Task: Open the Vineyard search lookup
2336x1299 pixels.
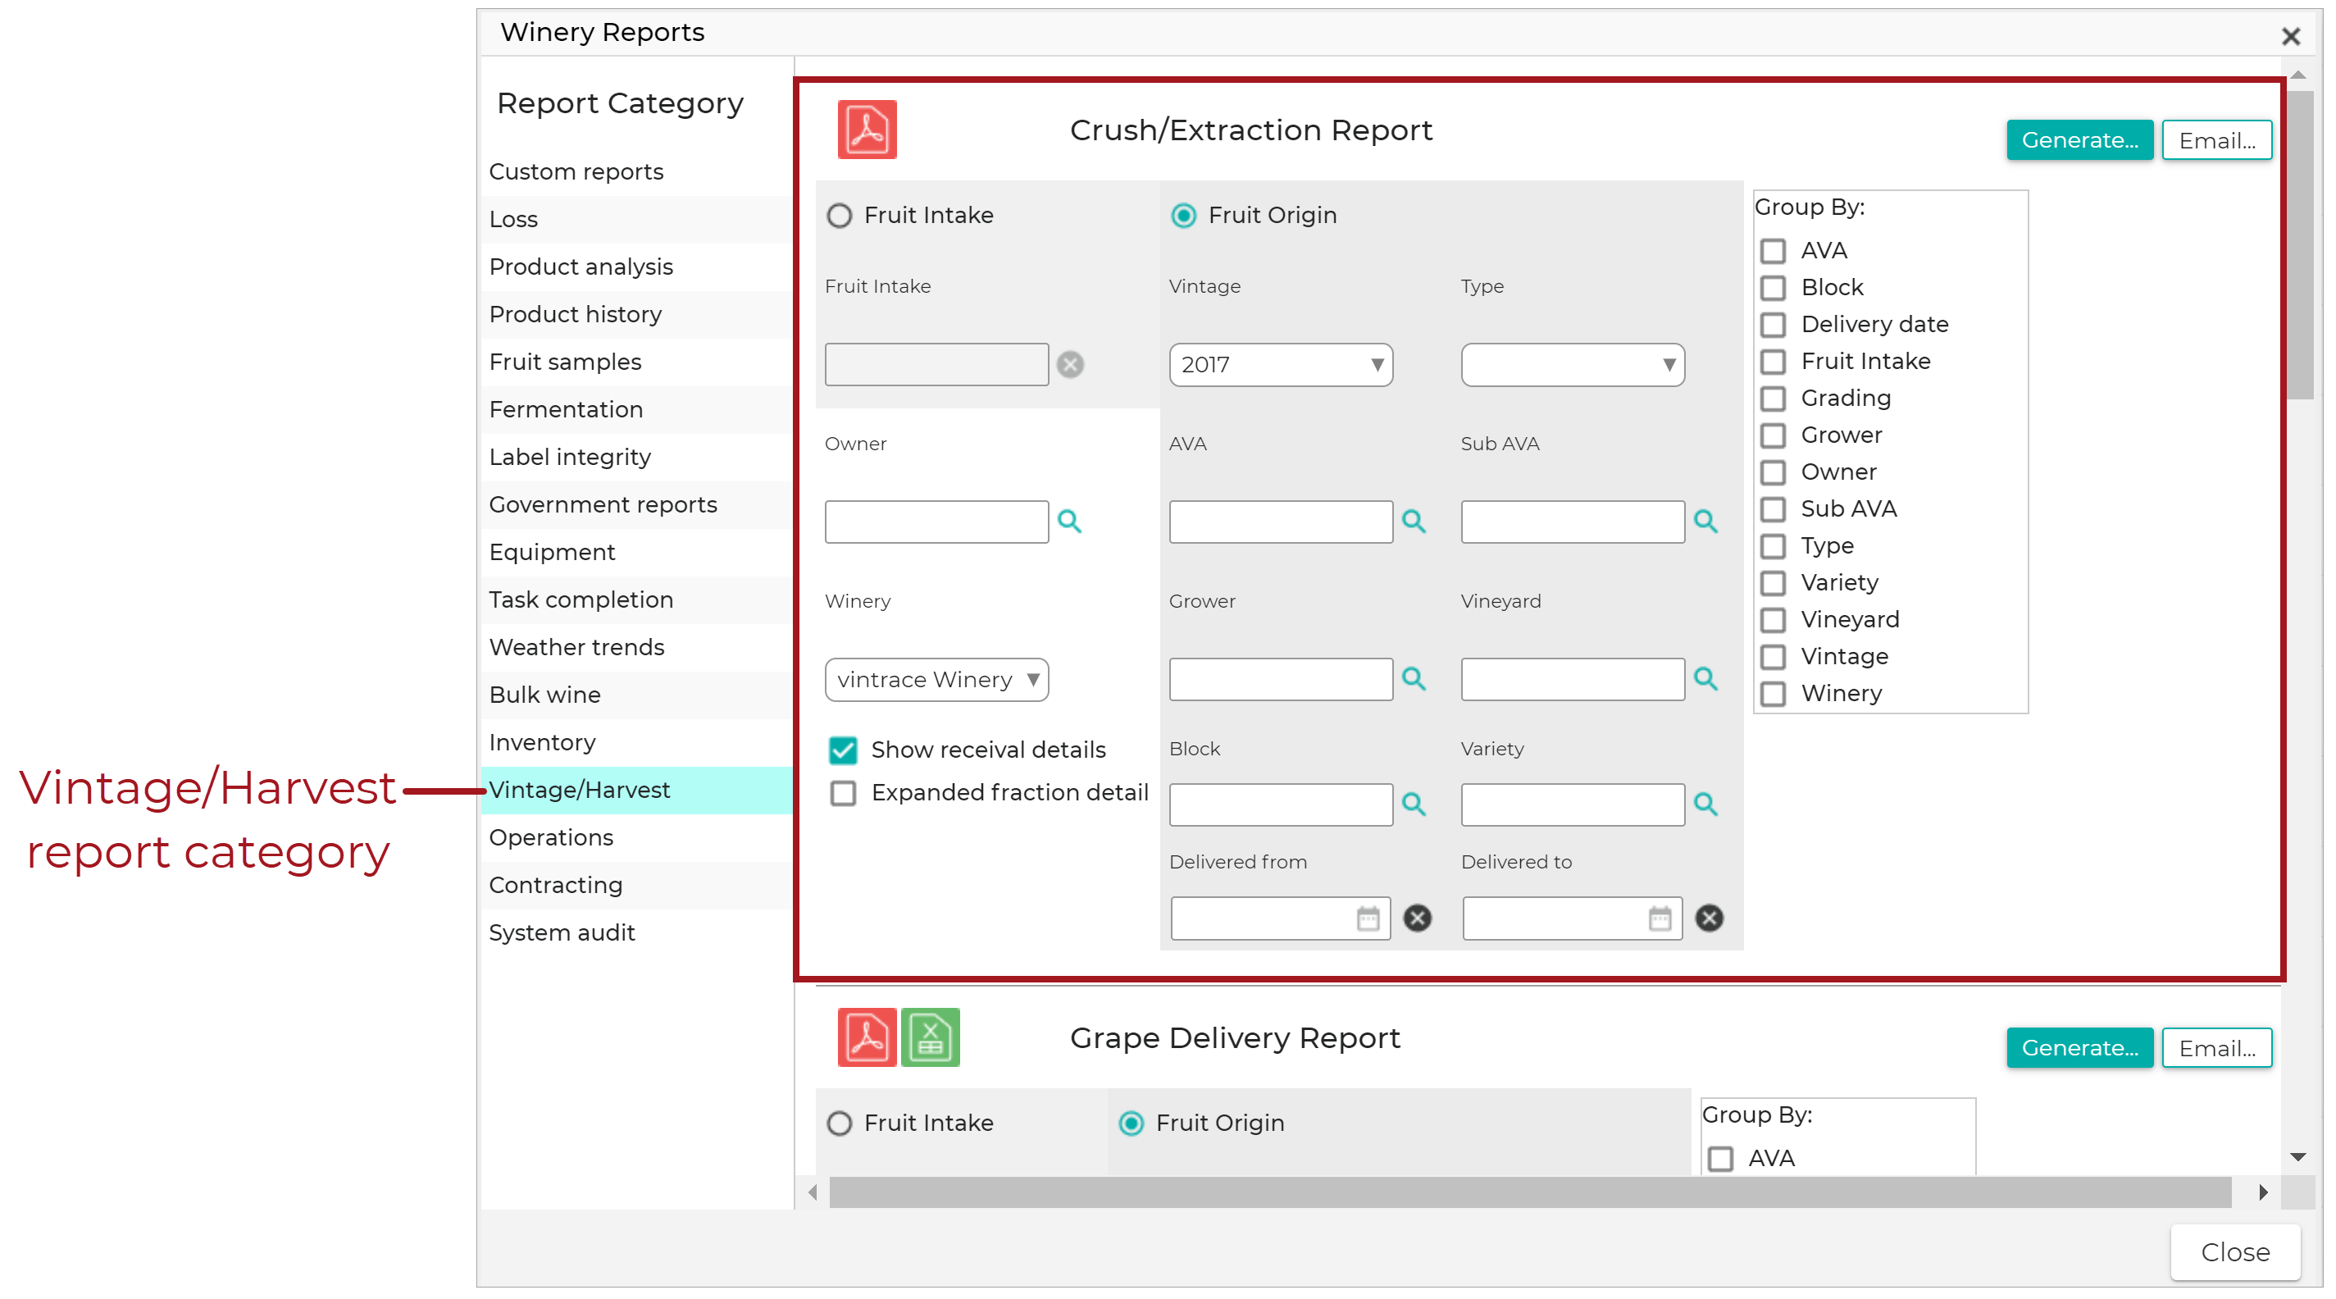Action: click(1705, 678)
